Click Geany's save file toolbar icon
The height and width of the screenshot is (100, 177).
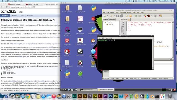(118, 16)
